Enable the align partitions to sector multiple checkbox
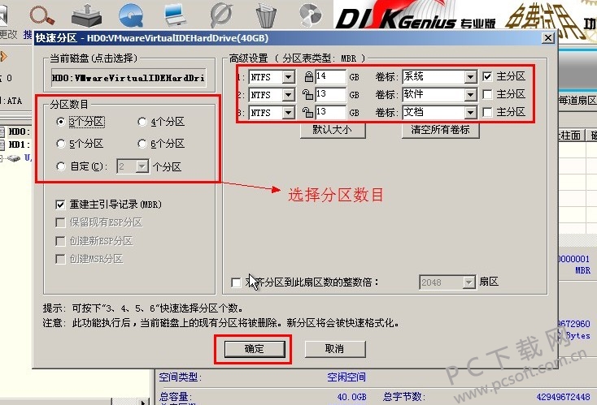597x405 pixels. click(236, 282)
